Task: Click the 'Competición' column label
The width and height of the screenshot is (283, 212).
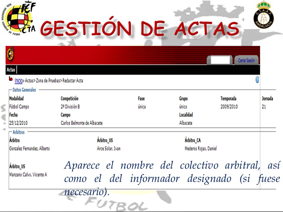Action: tap(70, 98)
